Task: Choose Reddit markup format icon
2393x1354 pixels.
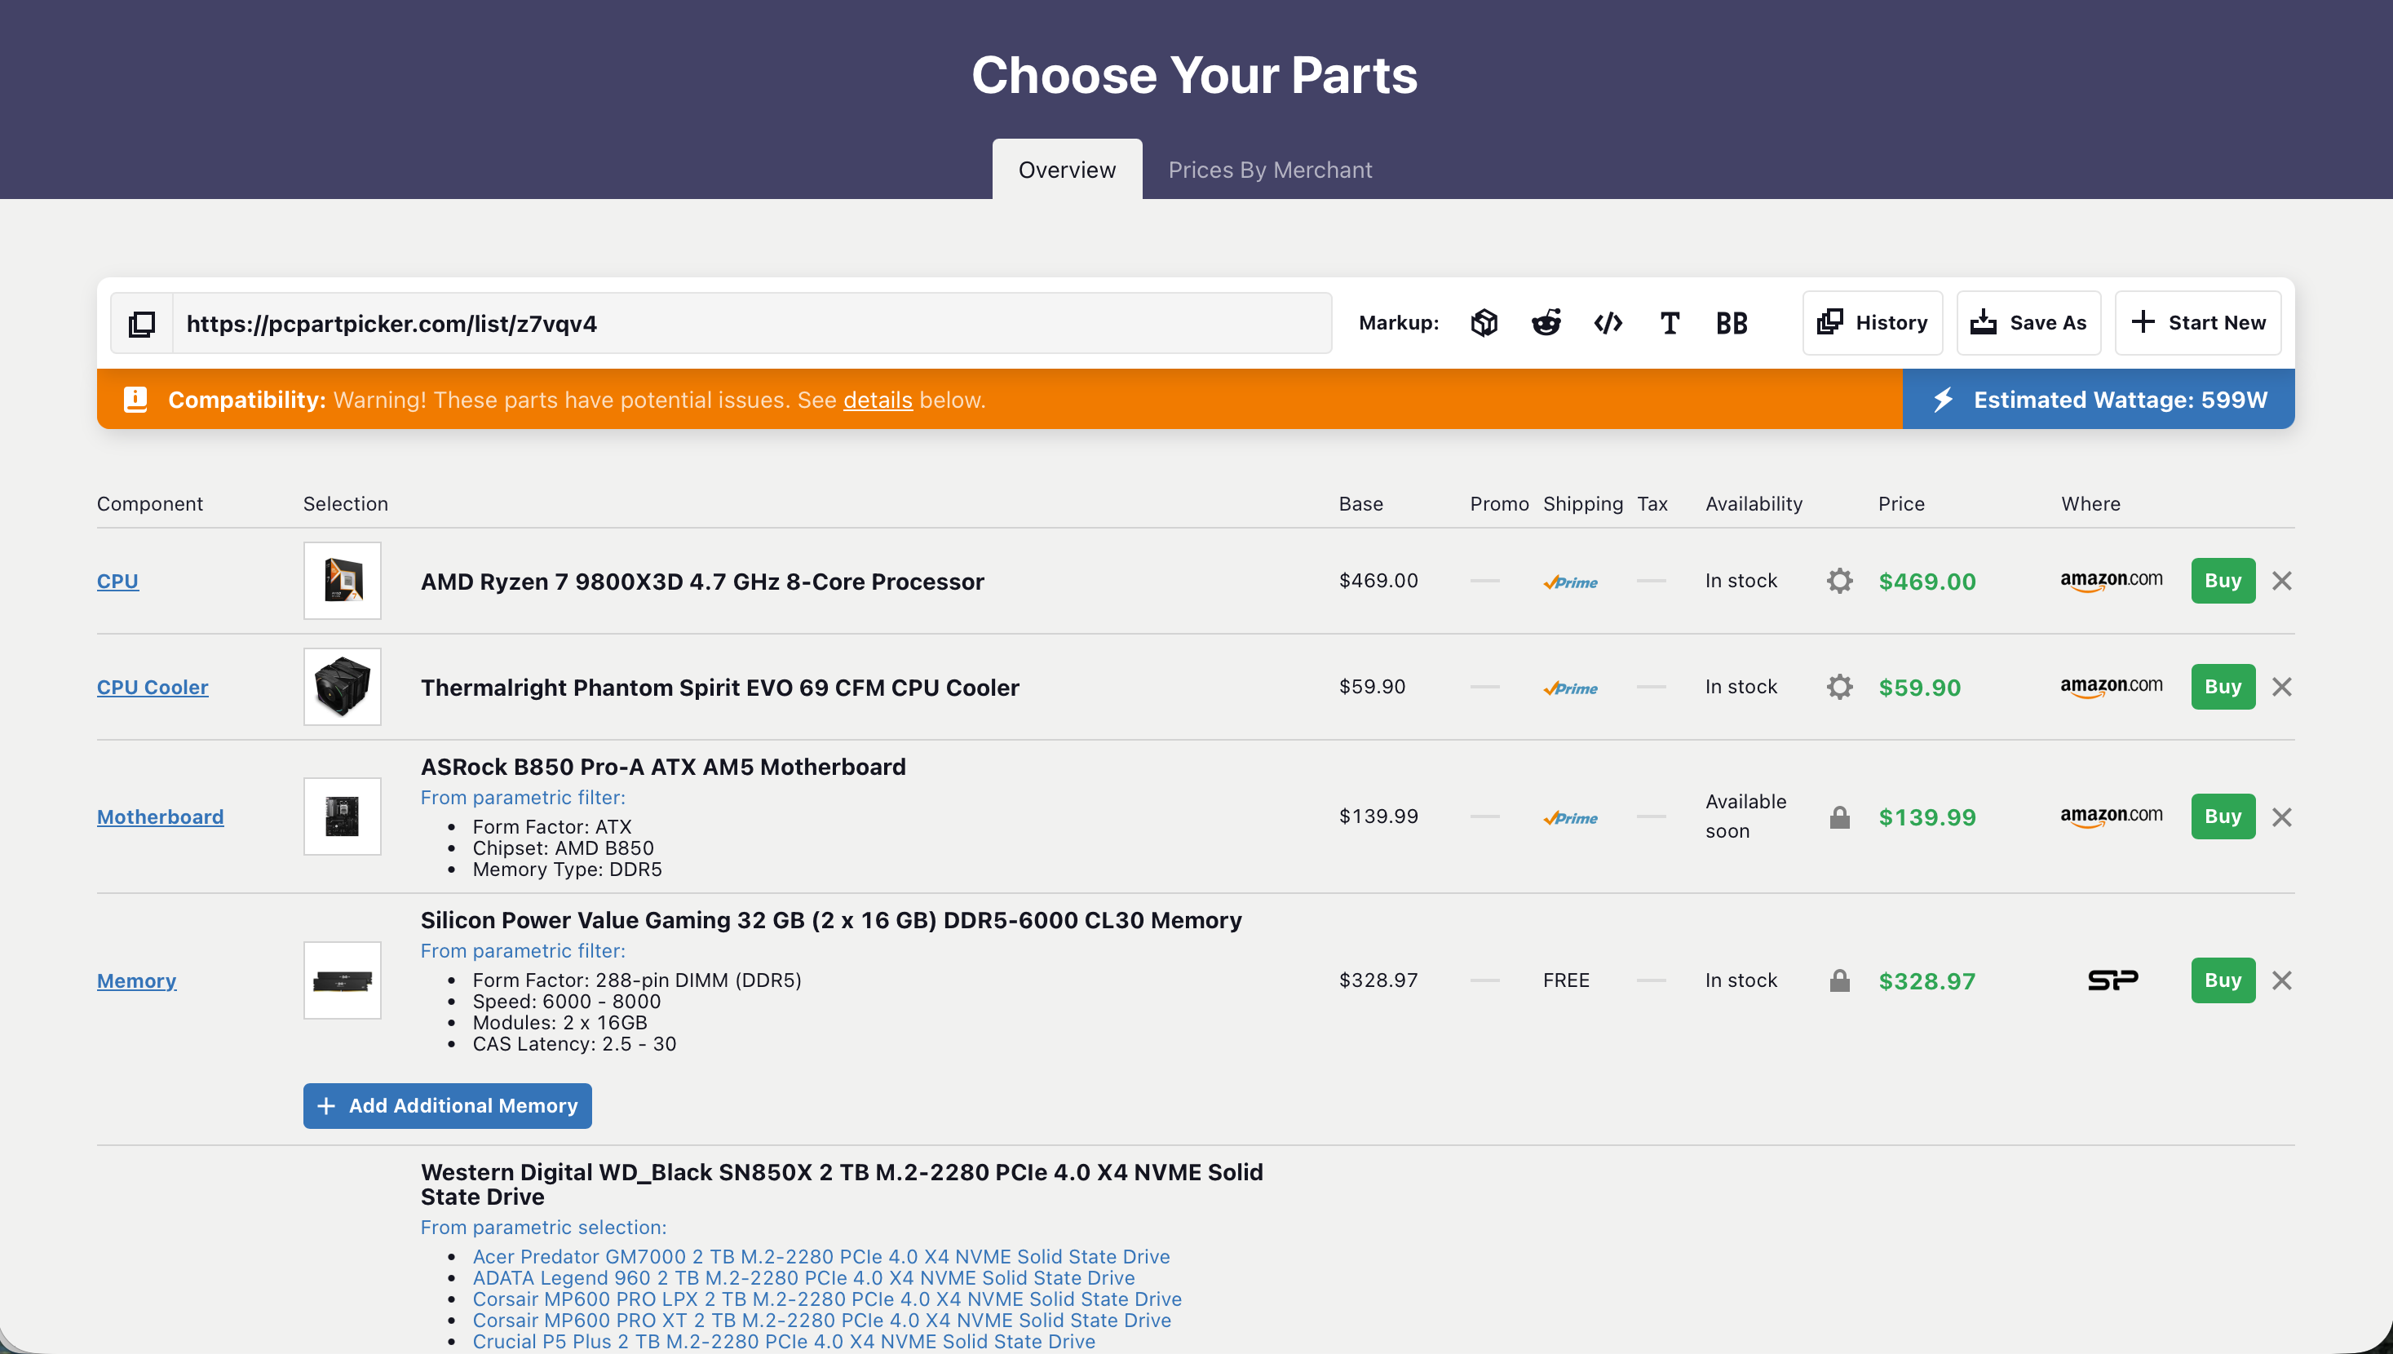Action: [x=1546, y=323]
